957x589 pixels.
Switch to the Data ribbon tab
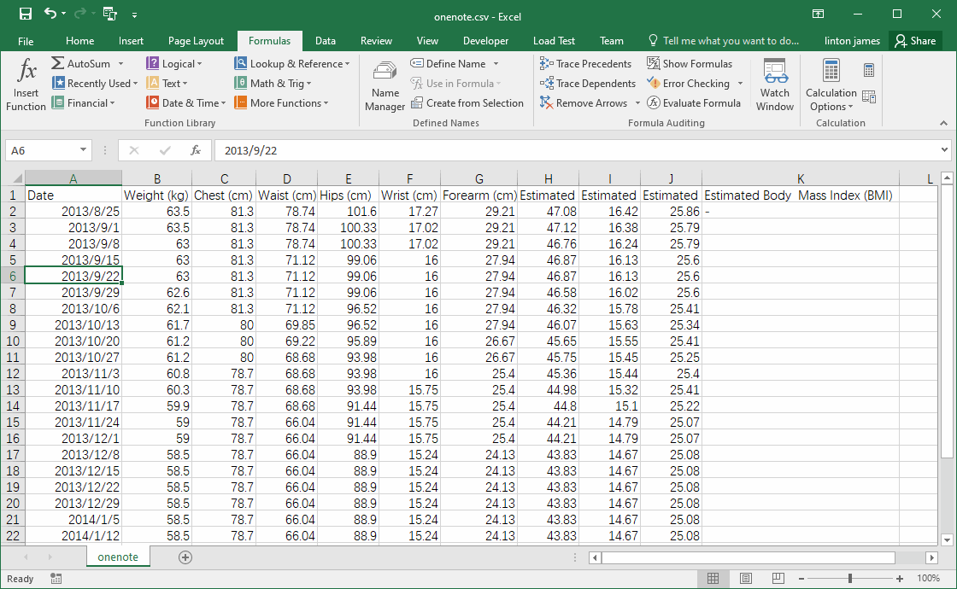coord(325,40)
